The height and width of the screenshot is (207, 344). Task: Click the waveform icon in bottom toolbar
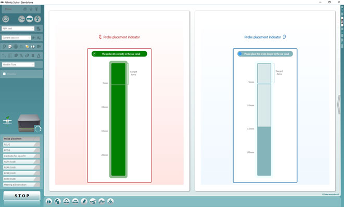(x=101, y=201)
